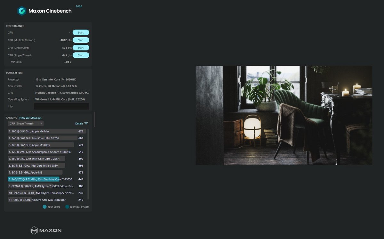Open the CPU (Single Thread) ranking dropdown

coord(26,123)
